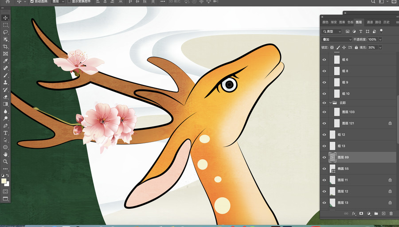The image size is (399, 227).
Task: Toggle the 自动选择 checkbox
Action: [x=32, y=1]
